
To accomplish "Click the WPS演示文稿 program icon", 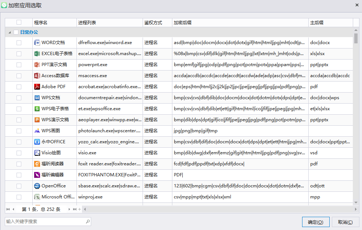I will click(x=37, y=120).
